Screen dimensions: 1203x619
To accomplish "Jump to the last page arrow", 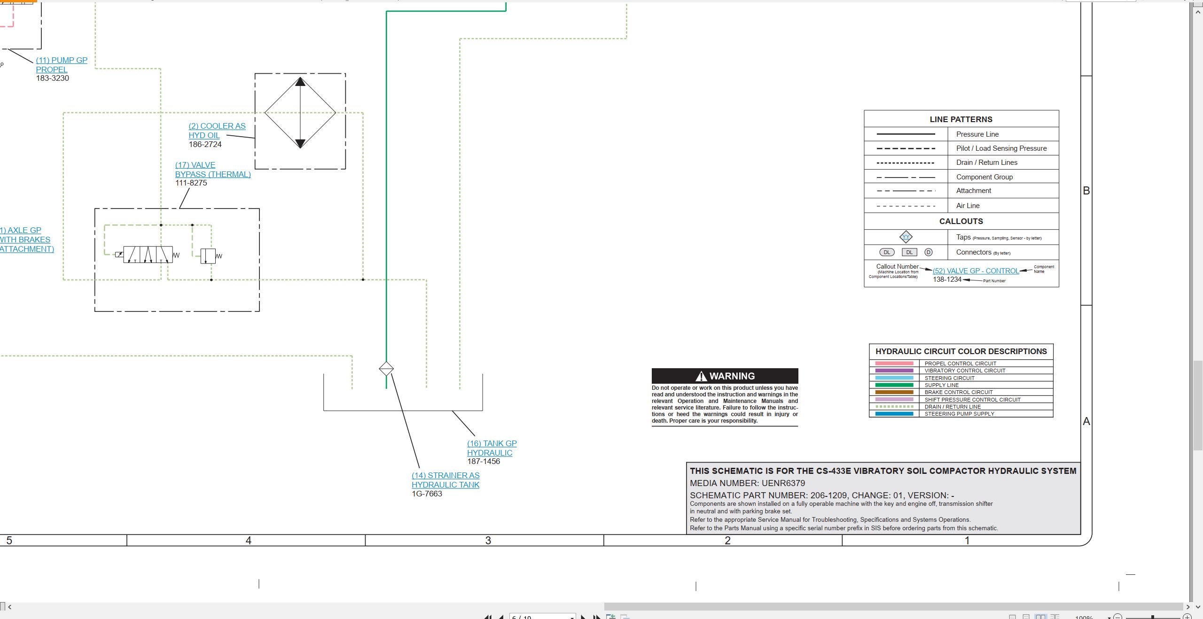I will click(597, 617).
